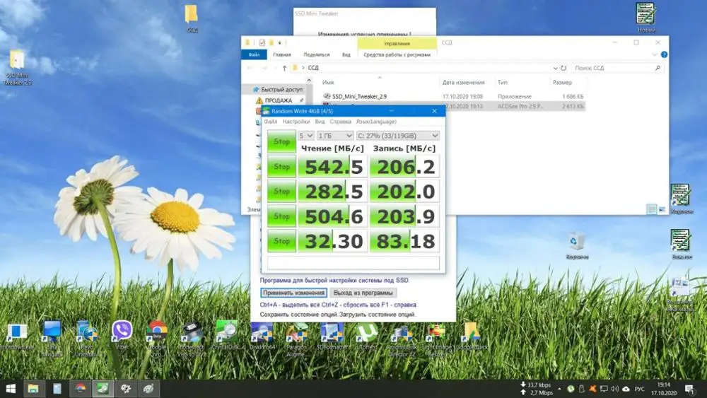Viewport: 707px width, 398px height.
Task: Click Stop button in the 32.30 row
Action: point(281,241)
